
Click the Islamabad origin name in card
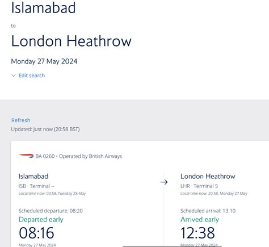pos(33,177)
